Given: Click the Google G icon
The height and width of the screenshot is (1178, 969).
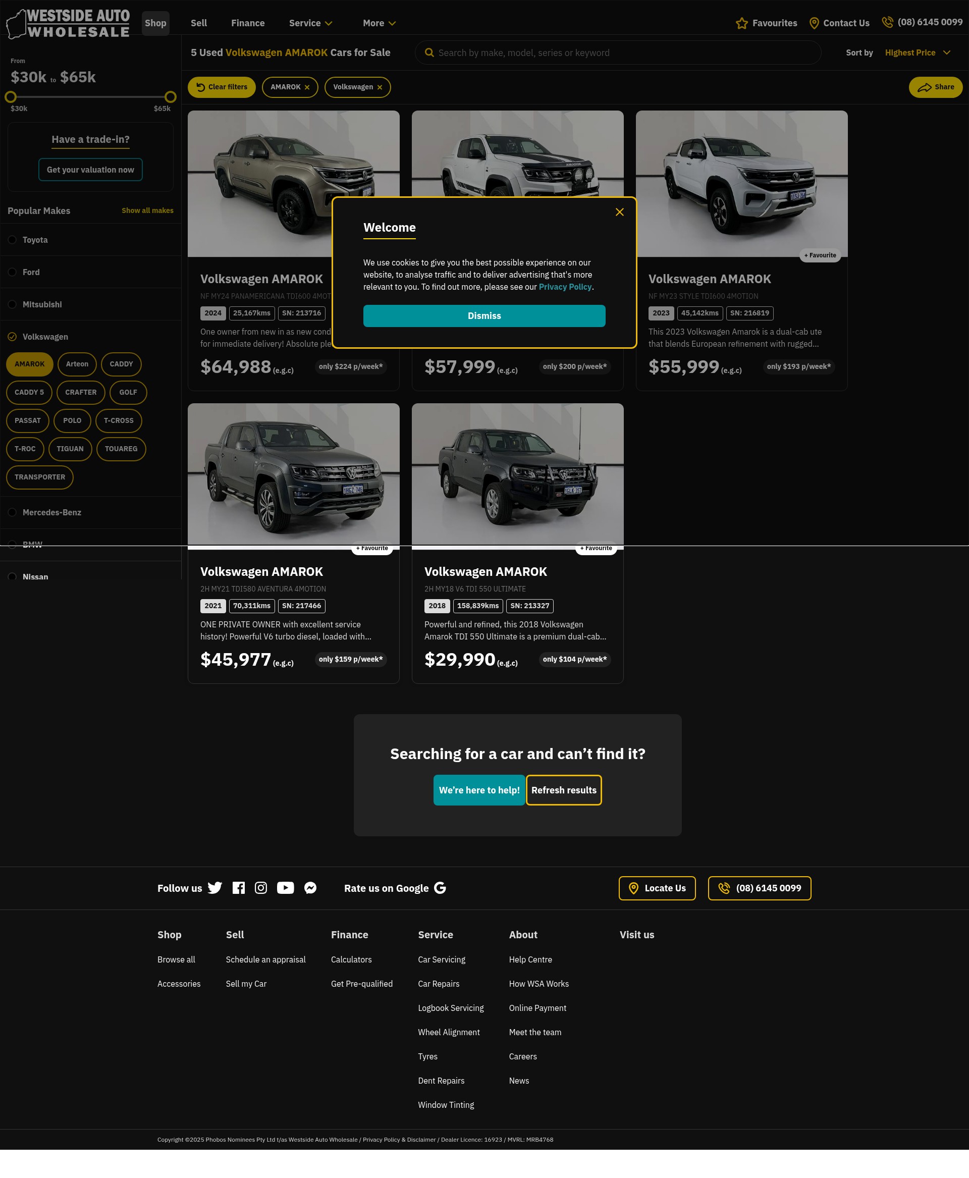Looking at the screenshot, I should (440, 888).
